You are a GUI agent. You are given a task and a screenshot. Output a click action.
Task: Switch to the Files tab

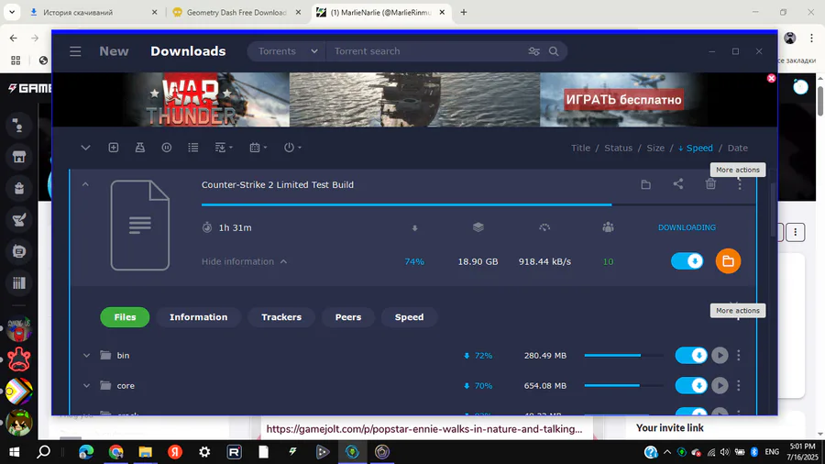[126, 317]
